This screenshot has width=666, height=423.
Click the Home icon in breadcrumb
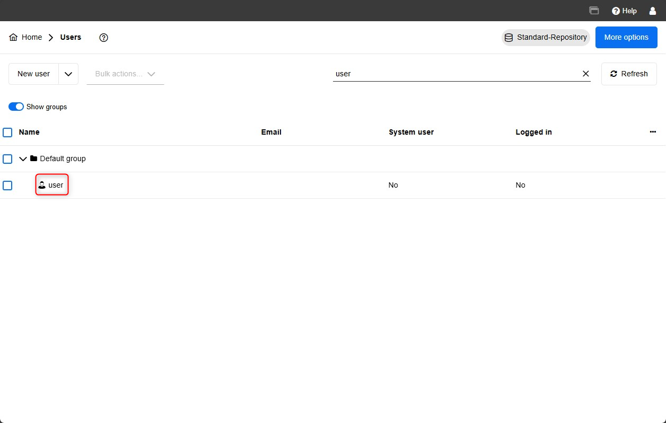(13, 38)
